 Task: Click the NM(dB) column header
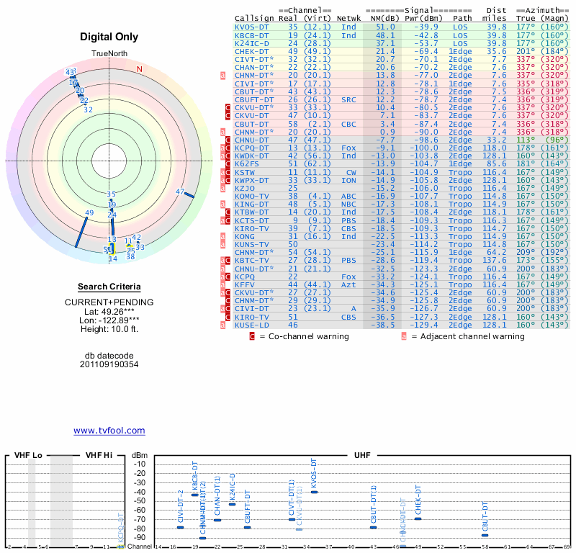click(x=385, y=19)
